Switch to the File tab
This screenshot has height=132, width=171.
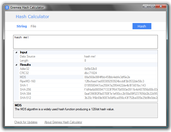(33, 26)
